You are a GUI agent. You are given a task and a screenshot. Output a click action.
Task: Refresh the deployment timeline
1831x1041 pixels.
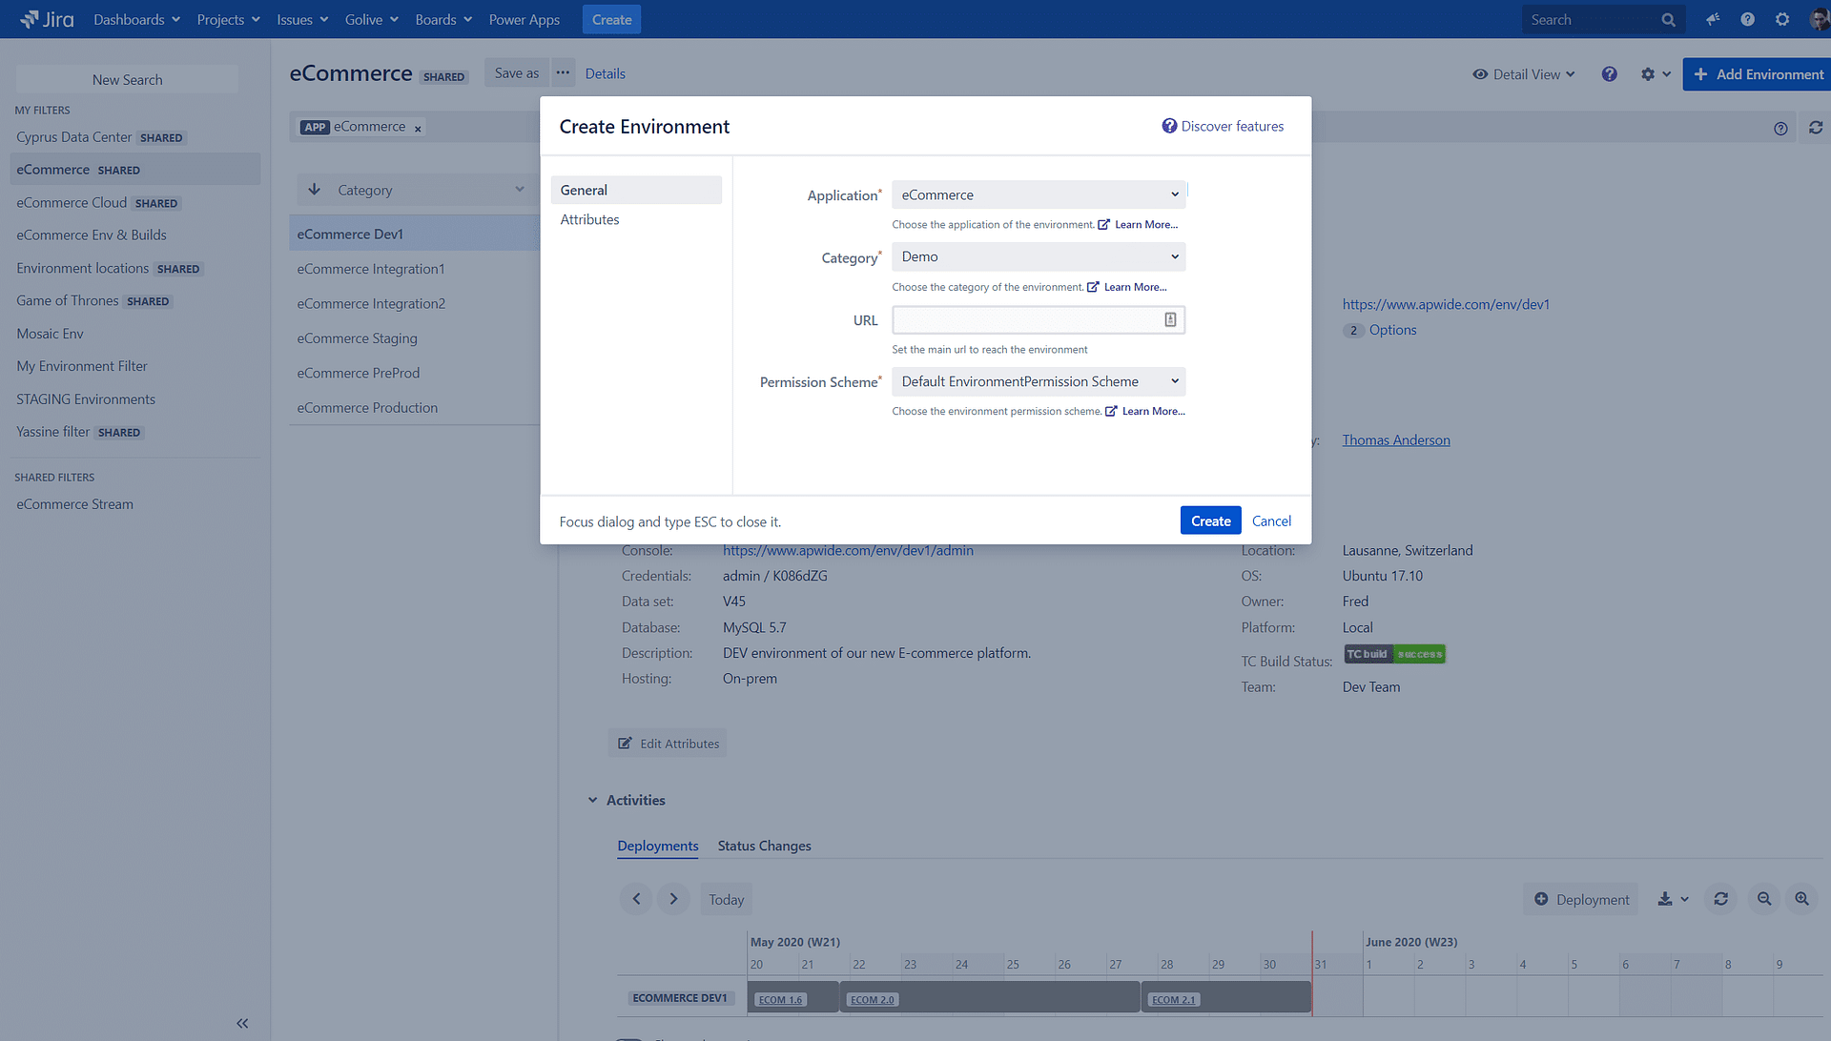coord(1720,898)
